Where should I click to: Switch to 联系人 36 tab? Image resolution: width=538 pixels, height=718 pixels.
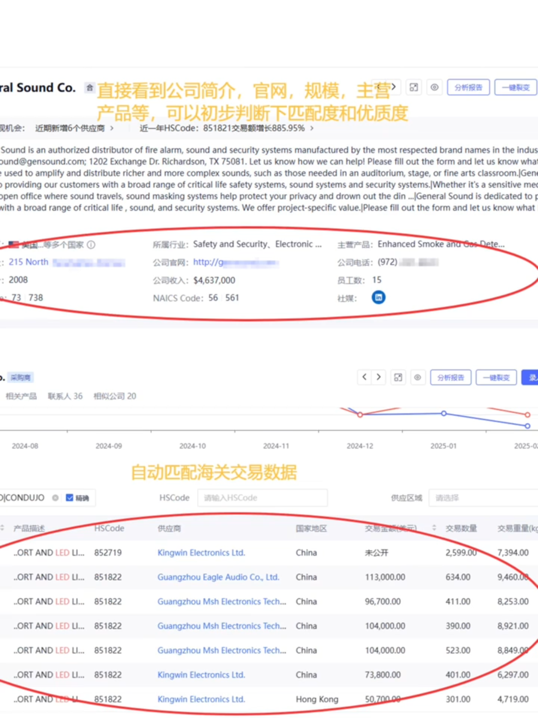pos(65,396)
